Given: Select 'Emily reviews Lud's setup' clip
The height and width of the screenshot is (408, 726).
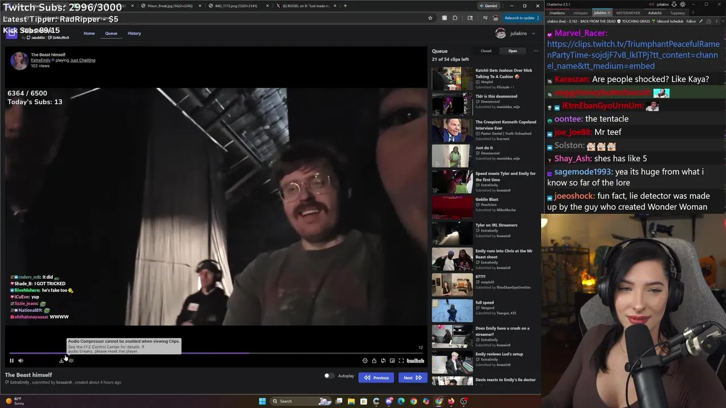Looking at the screenshot, I should tap(483, 362).
